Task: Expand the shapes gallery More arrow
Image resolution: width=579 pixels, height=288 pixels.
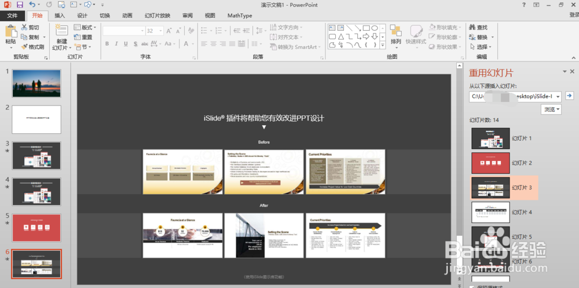Action: [383, 45]
